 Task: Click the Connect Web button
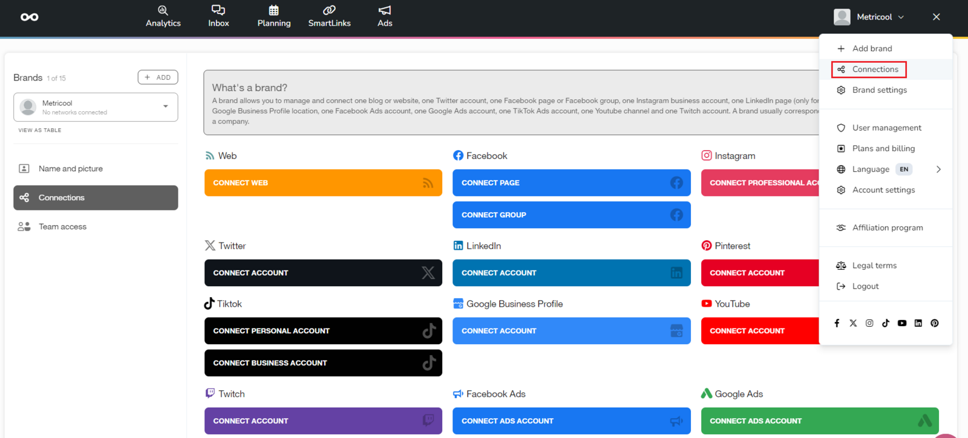(x=323, y=183)
